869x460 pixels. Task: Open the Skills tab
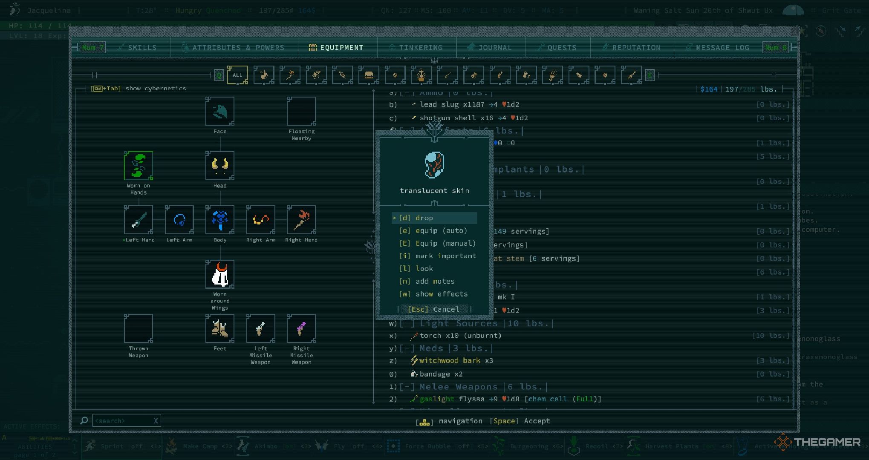138,47
